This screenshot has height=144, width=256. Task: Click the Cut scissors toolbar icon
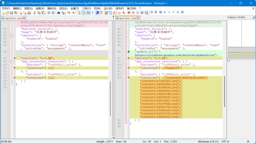(x=35, y=13)
